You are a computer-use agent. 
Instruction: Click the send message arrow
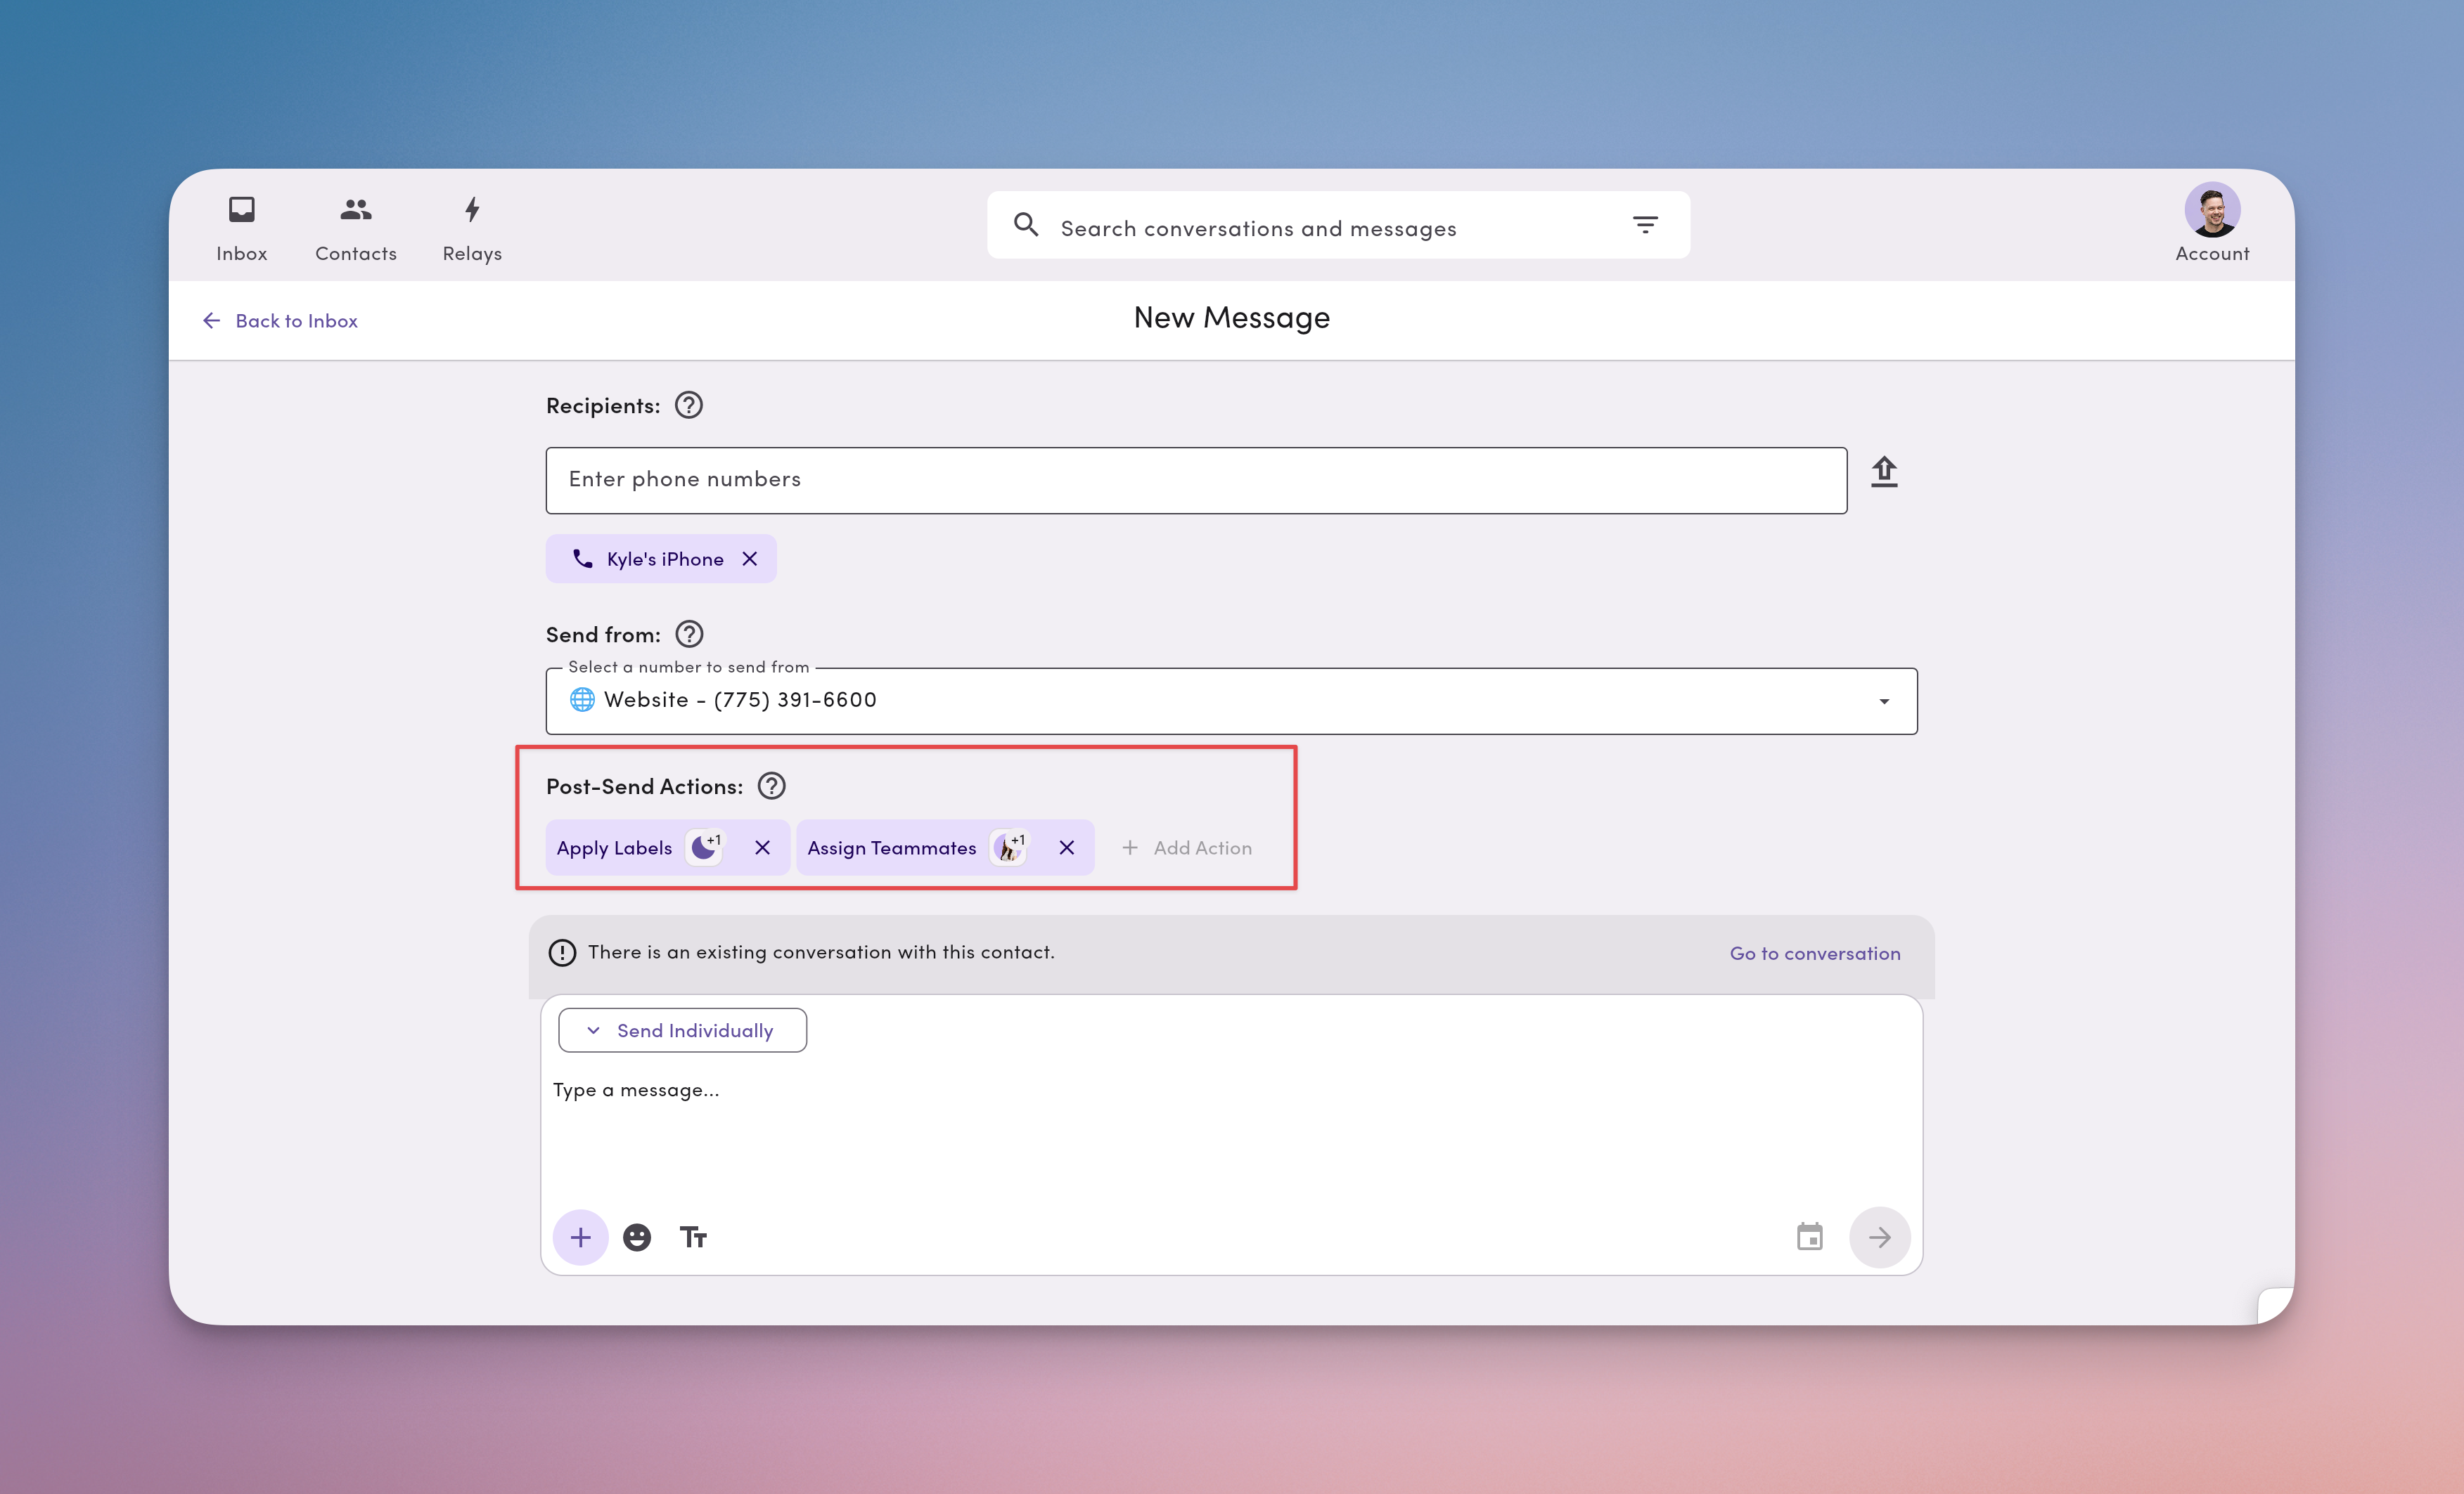pyautogui.click(x=1880, y=1236)
